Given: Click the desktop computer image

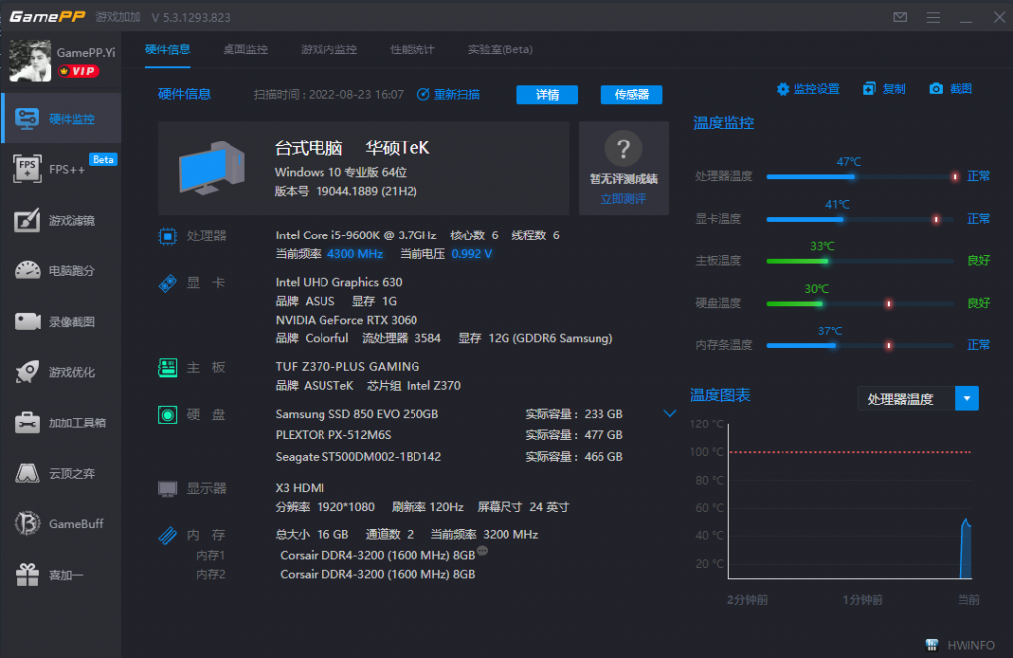Looking at the screenshot, I should [x=212, y=168].
